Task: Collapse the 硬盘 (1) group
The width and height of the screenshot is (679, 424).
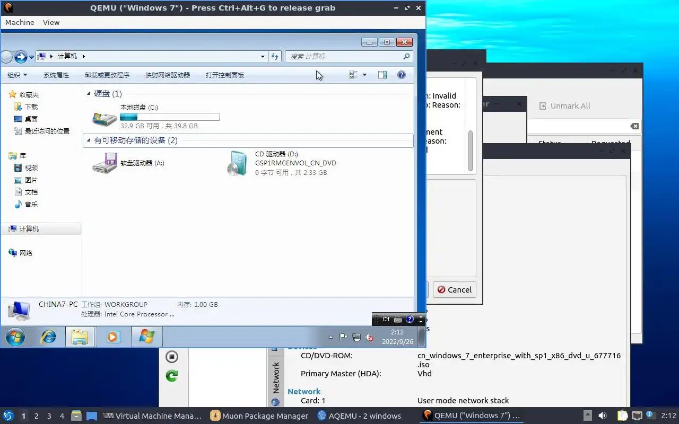Action: pos(89,94)
